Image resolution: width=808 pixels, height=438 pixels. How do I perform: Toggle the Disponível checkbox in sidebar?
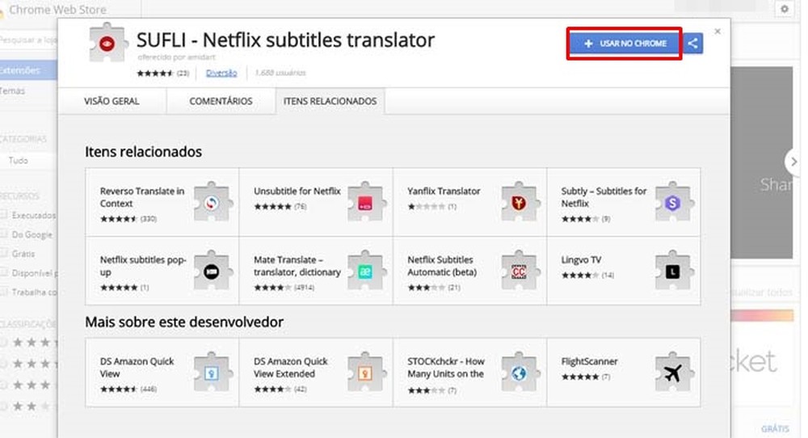pos(3,272)
